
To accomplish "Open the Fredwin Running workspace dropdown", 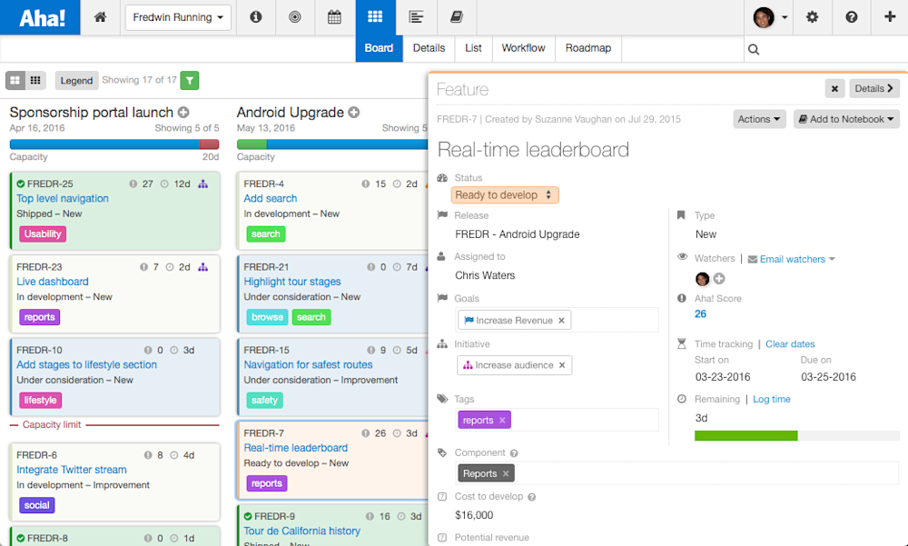I will [x=178, y=17].
